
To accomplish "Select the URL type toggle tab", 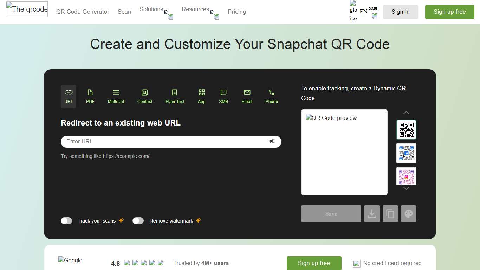I will point(68,96).
